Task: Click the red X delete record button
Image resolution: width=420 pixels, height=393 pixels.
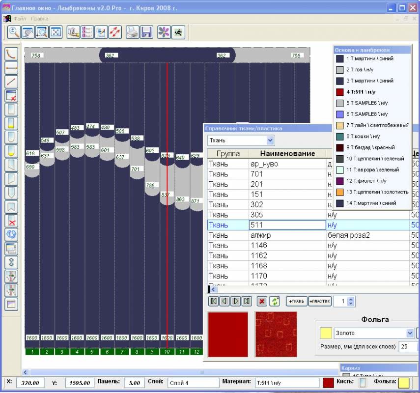Action: 262,301
